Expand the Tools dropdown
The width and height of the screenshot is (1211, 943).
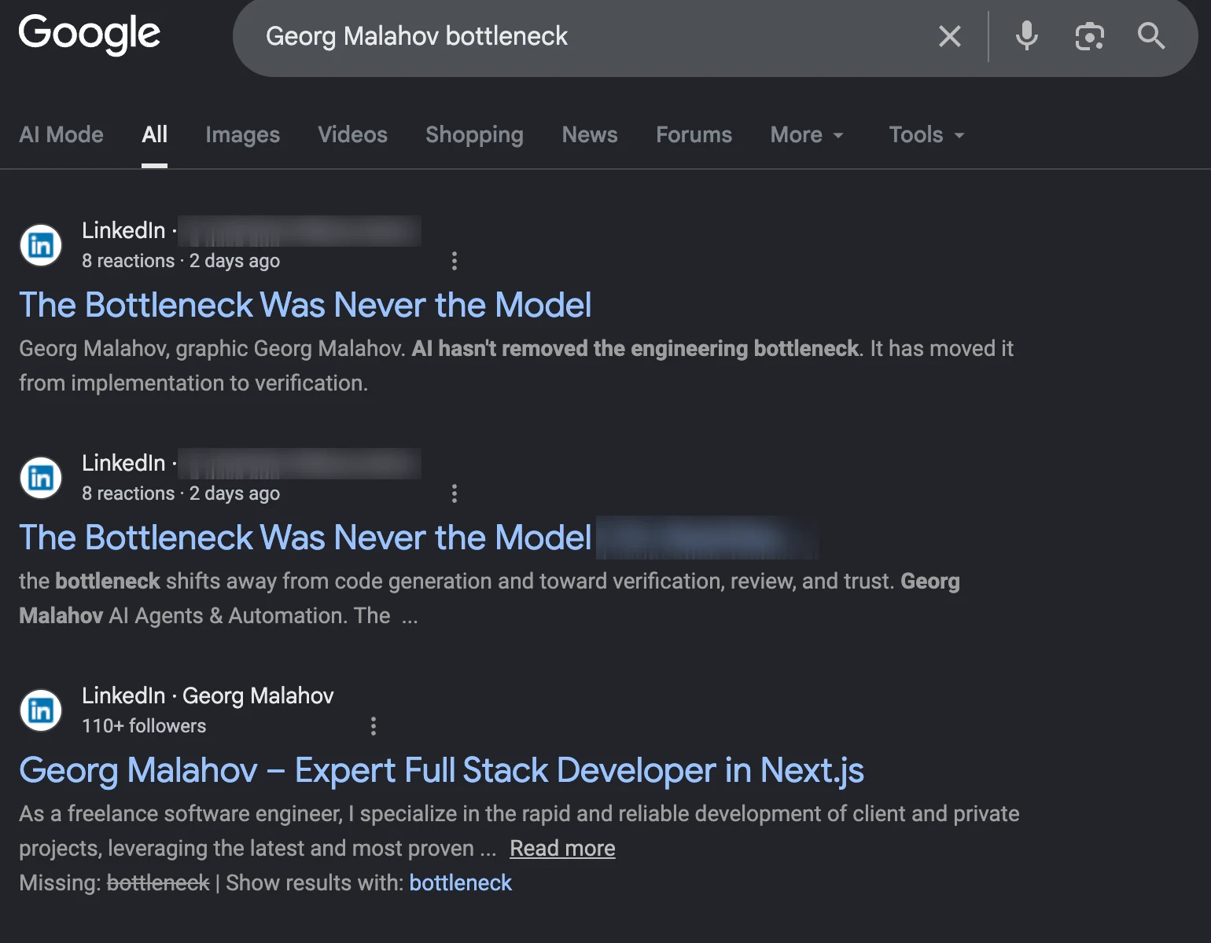pos(926,134)
